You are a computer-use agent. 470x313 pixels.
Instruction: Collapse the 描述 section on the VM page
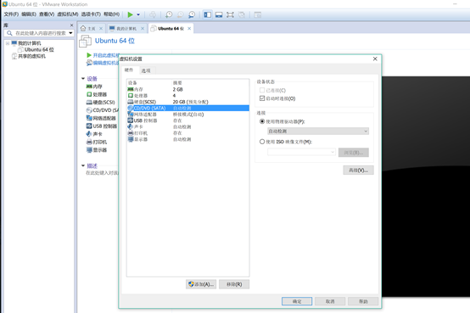click(83, 165)
